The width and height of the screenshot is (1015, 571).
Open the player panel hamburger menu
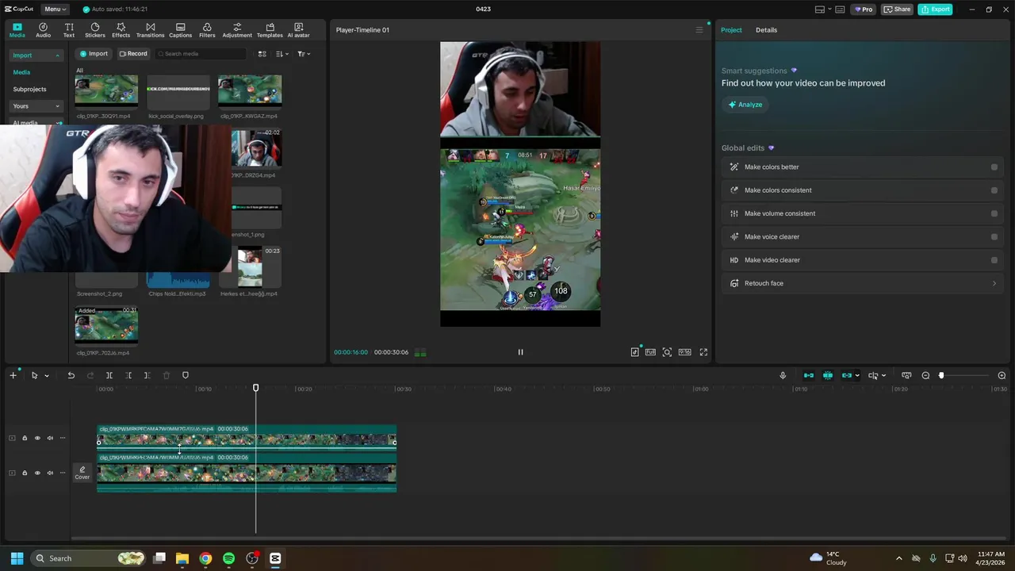[x=699, y=30]
